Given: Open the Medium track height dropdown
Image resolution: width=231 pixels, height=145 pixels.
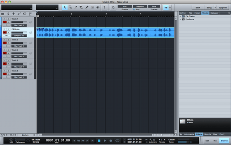Looking at the screenshot, I should tap(27, 135).
